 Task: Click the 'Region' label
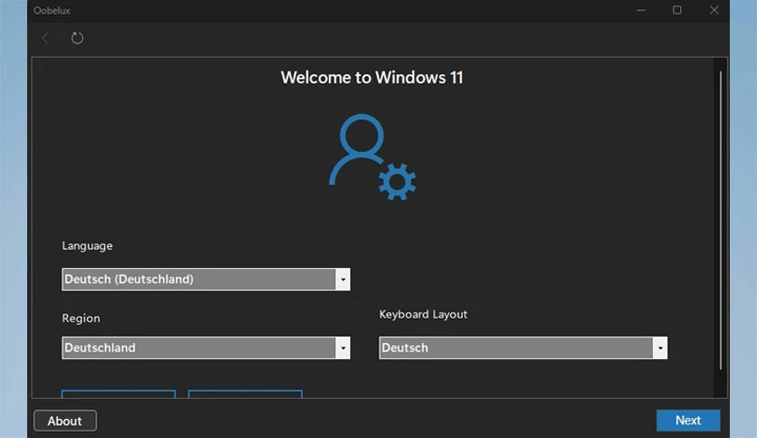pyautogui.click(x=81, y=319)
